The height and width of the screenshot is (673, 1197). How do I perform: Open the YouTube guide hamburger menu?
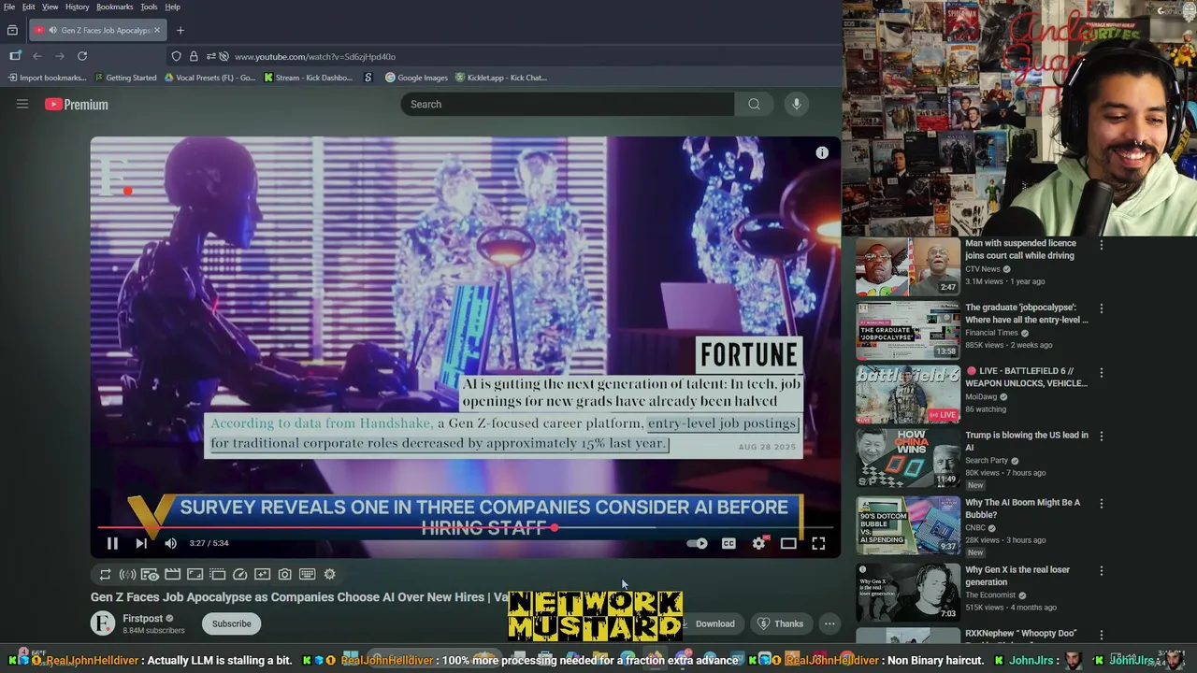(x=22, y=104)
